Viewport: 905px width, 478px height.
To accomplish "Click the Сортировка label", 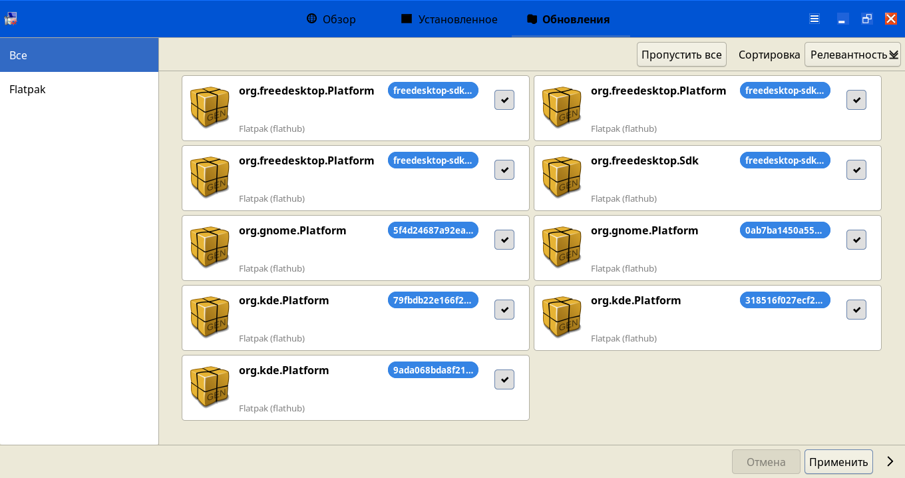I will click(x=769, y=55).
